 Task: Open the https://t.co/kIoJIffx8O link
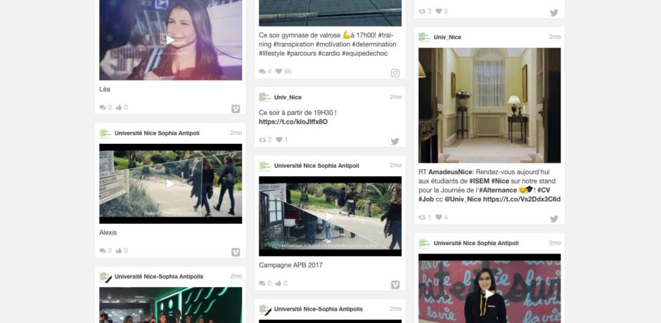[x=293, y=121]
